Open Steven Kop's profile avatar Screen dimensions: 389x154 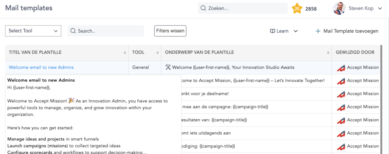click(339, 8)
